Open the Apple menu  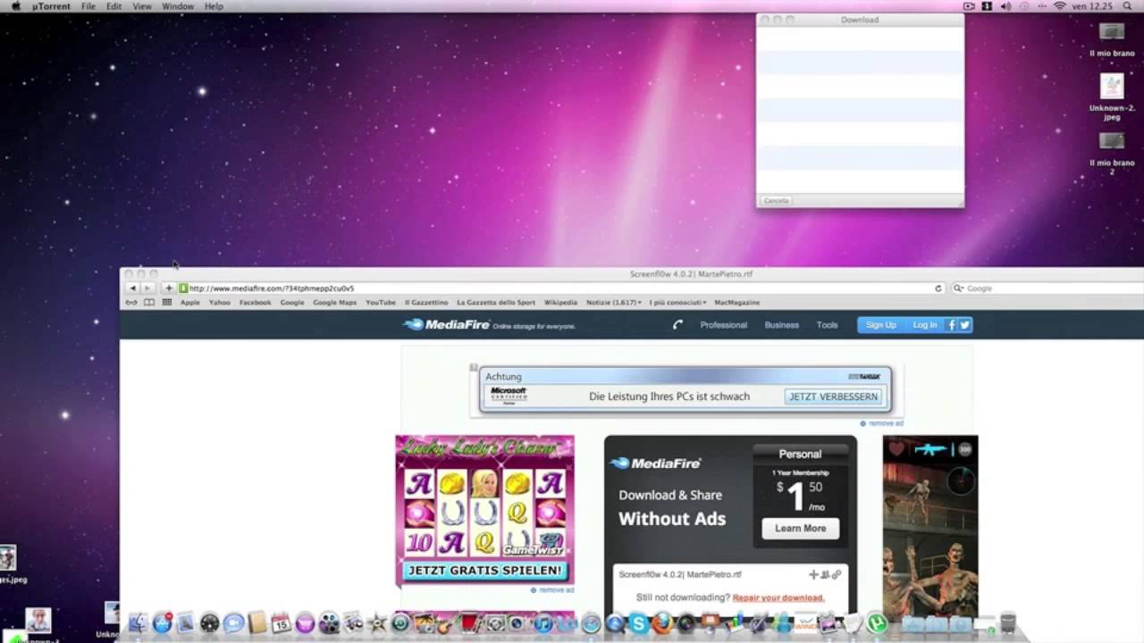[x=15, y=6]
